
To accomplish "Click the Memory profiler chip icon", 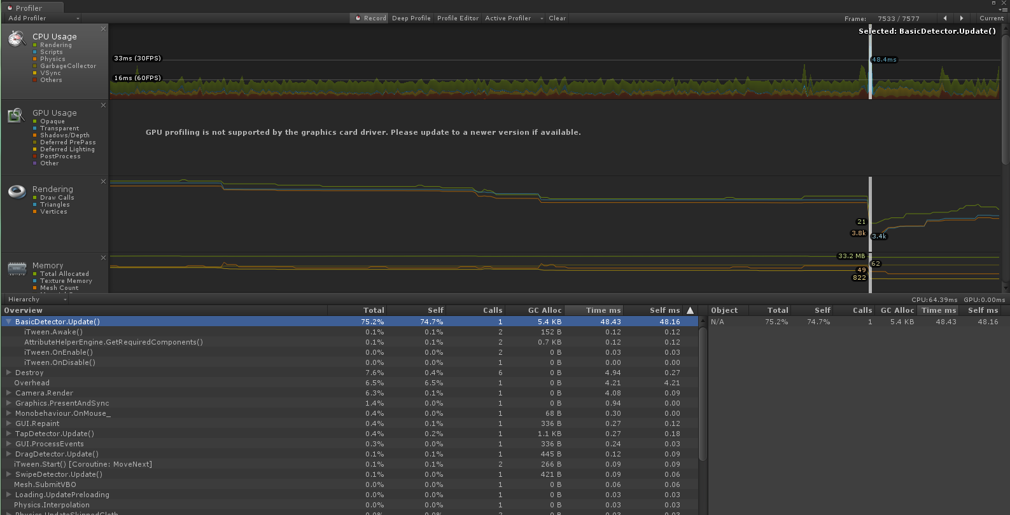I will (x=17, y=268).
